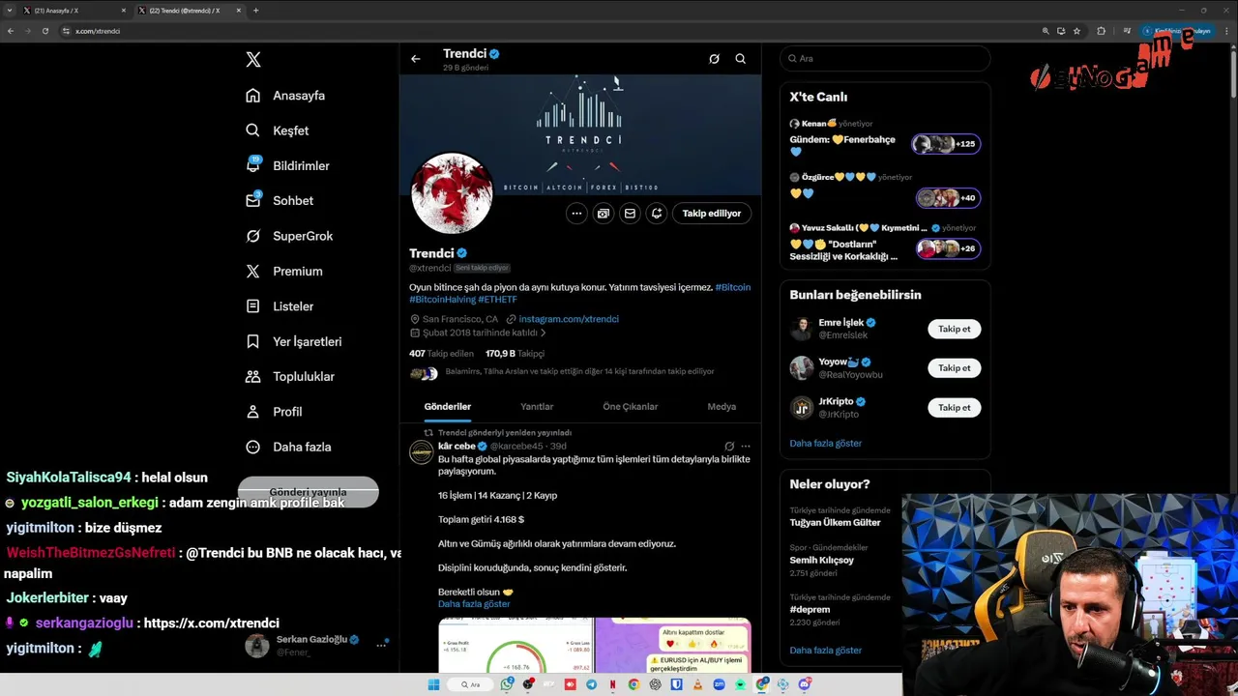
Task: Click search icon in profile header
Action: [741, 59]
